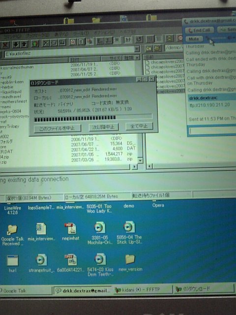Click the refresh icon in FFFTP toolbar
Image resolution: width=236 pixels, height=315 pixels.
(139, 39)
